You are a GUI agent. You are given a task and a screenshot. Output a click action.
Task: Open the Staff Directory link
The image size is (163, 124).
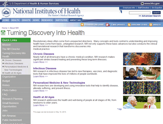(x=143, y=8)
